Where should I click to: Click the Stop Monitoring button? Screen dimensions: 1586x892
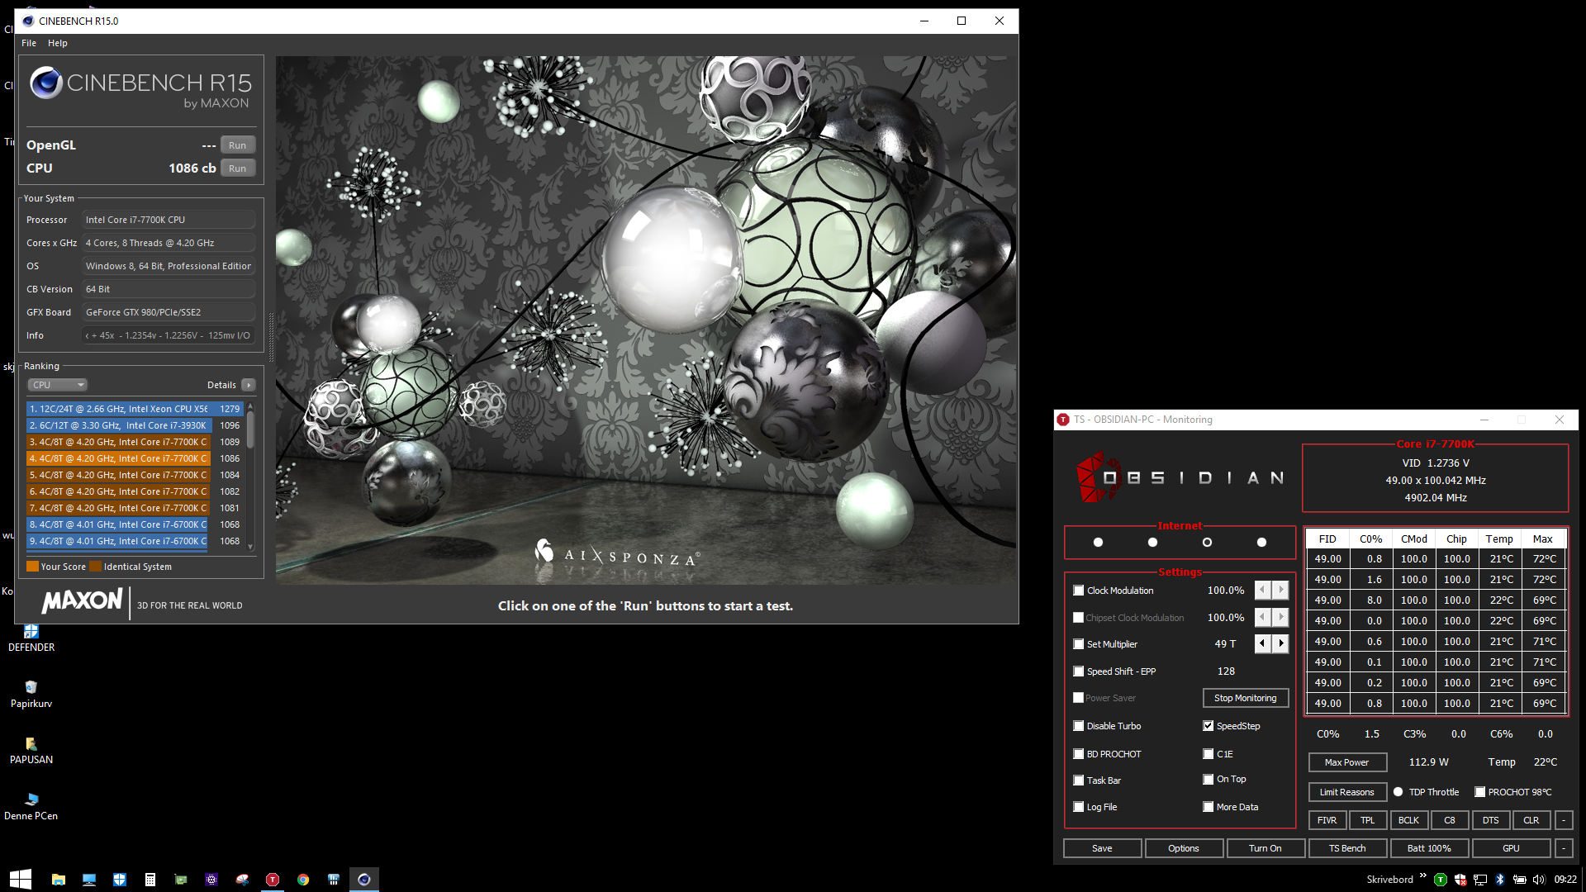coord(1245,698)
